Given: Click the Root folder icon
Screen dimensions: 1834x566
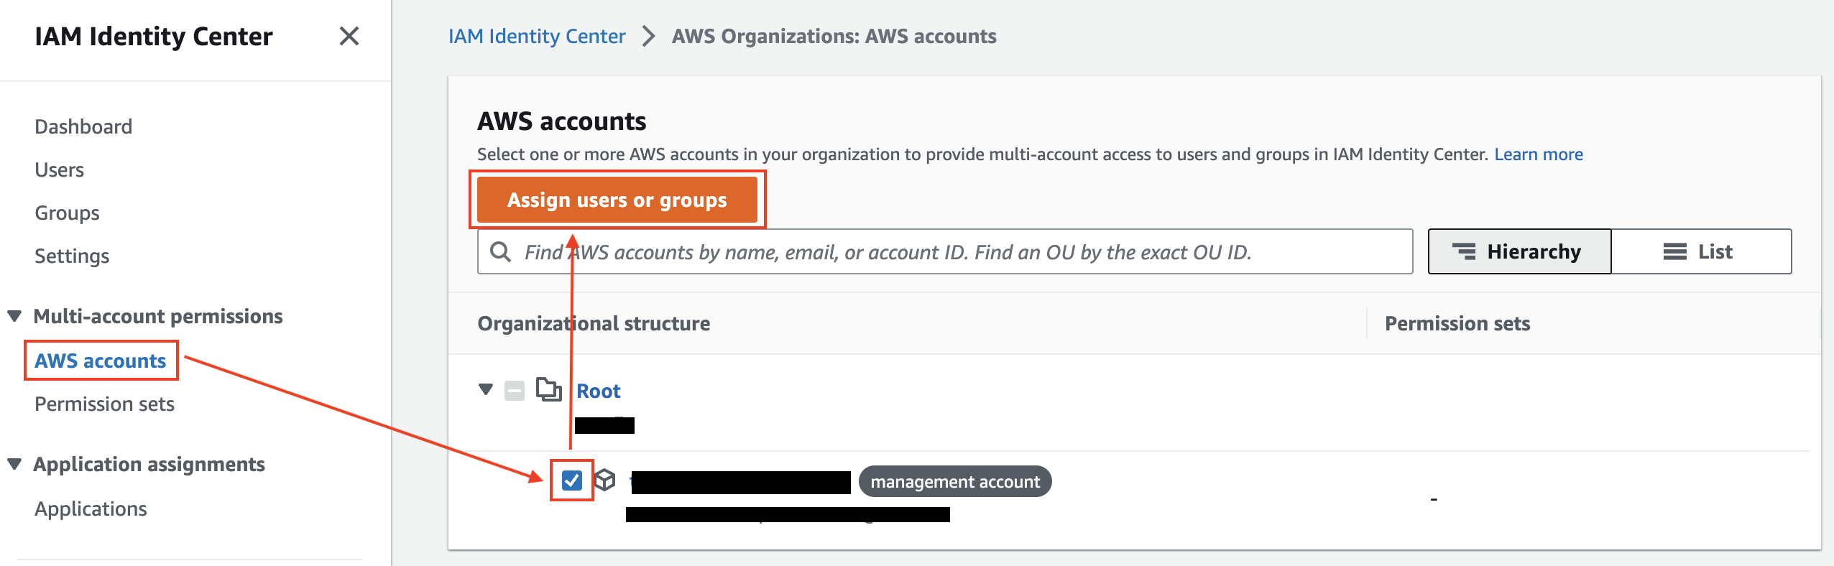Looking at the screenshot, I should (x=549, y=390).
